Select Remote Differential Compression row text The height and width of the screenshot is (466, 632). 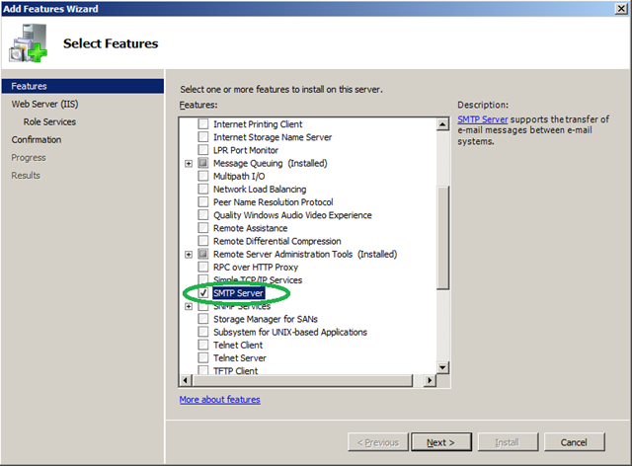click(x=276, y=241)
